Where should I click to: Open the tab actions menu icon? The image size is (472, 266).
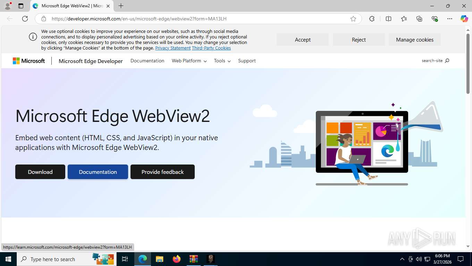coord(21,6)
